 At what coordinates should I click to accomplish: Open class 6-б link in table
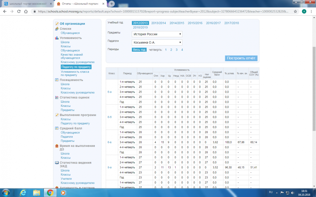(x=109, y=117)
